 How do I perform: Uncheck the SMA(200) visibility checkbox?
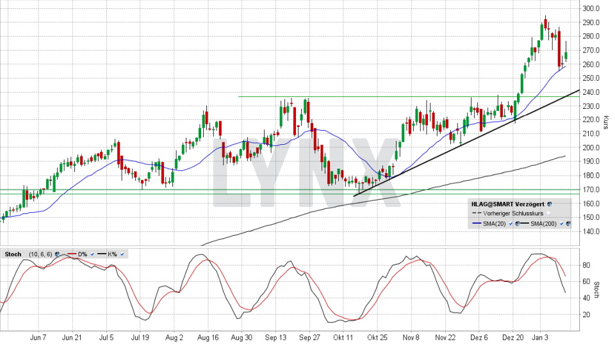point(561,224)
